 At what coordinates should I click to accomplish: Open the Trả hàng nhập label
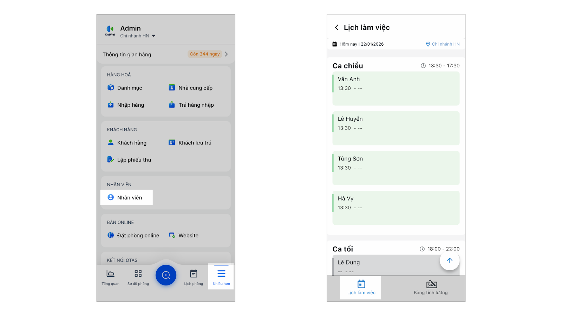click(196, 105)
